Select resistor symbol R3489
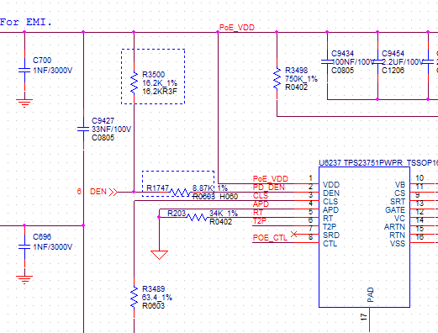This screenshot has height=333, width=438. click(x=134, y=297)
